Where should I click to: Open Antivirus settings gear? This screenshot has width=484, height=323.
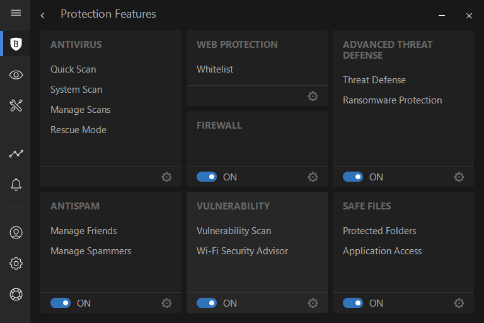(166, 177)
